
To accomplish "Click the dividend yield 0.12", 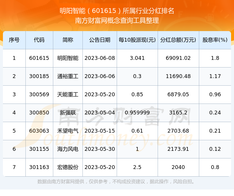I will pos(215,149).
